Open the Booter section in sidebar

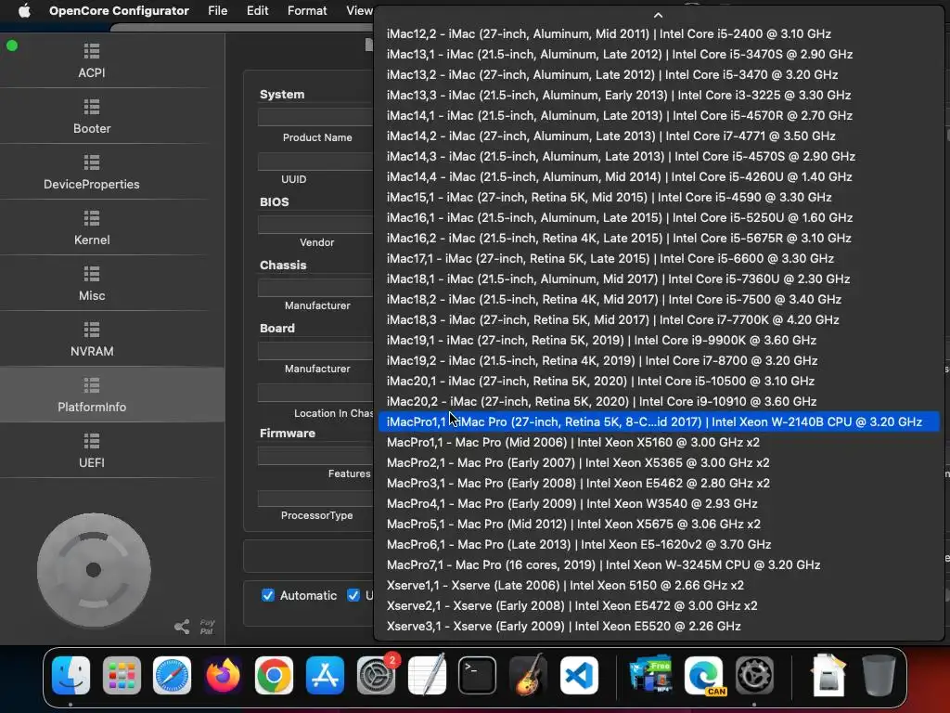[92, 116]
